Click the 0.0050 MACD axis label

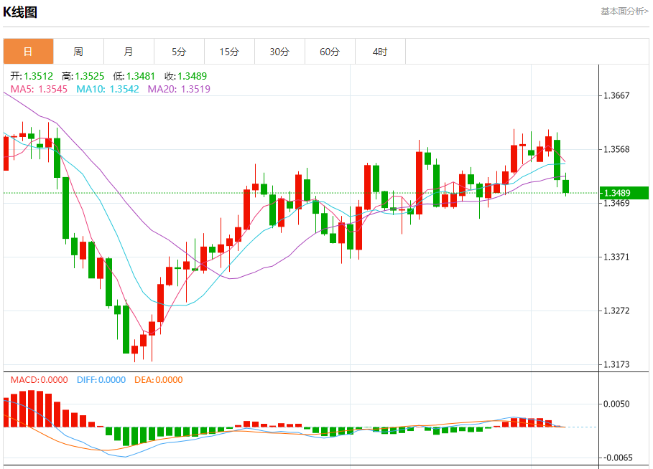[x=616, y=404]
